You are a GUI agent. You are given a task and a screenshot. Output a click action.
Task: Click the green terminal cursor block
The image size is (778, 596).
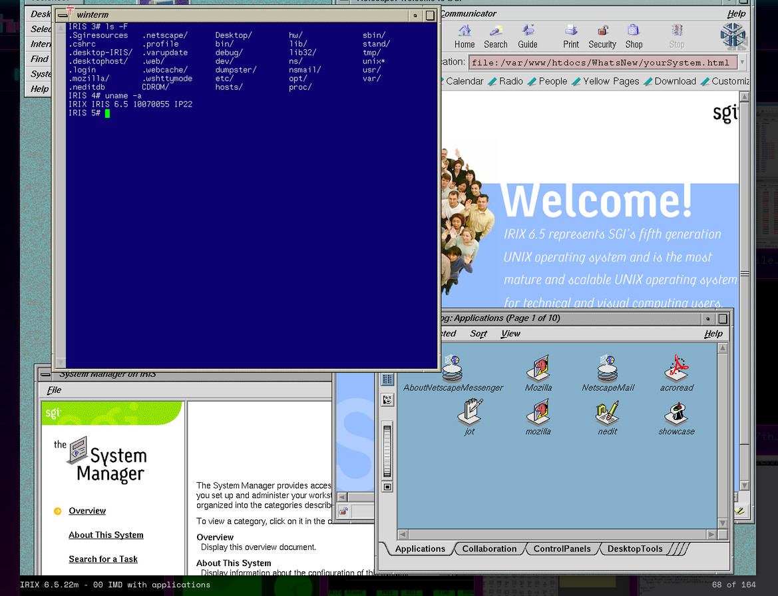click(x=107, y=113)
